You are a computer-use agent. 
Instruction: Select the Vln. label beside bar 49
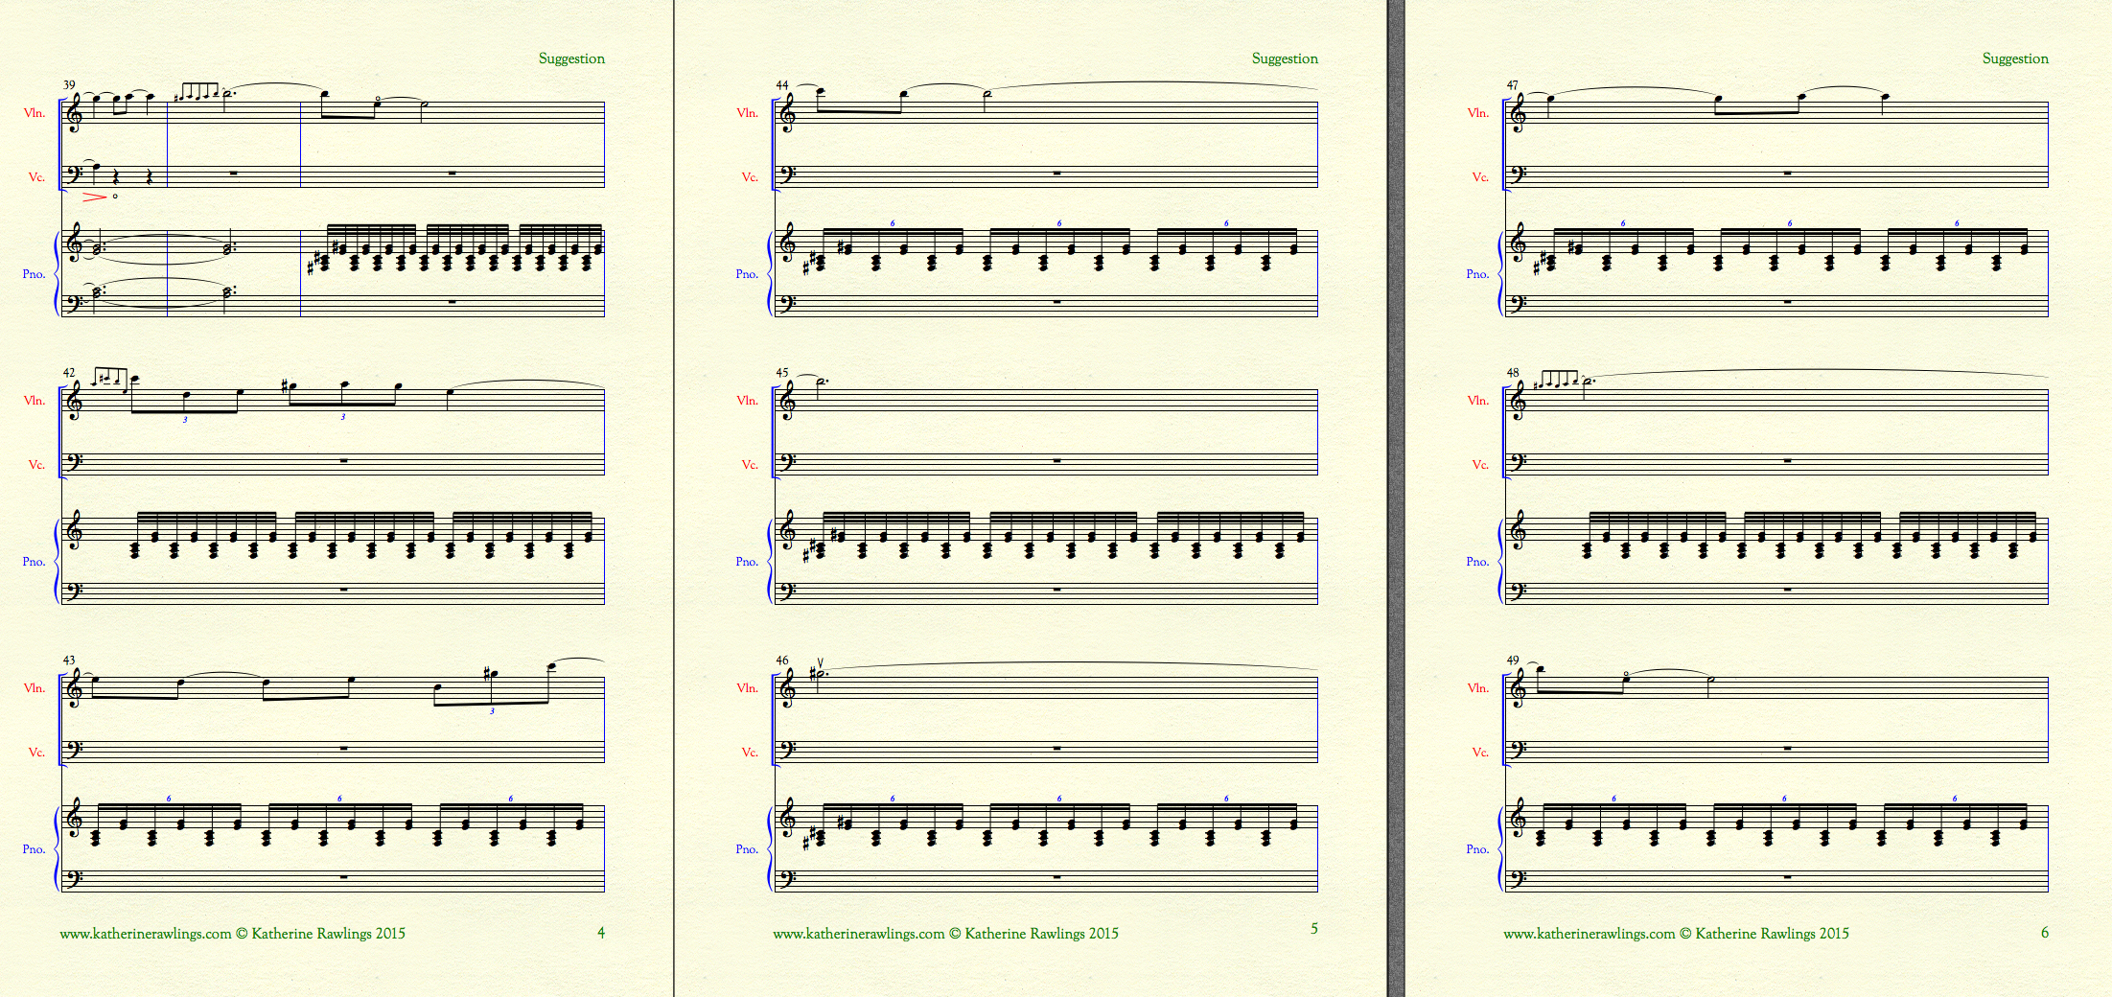point(1478,687)
